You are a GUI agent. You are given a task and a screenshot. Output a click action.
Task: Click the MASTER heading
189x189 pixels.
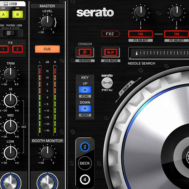point(47,6)
